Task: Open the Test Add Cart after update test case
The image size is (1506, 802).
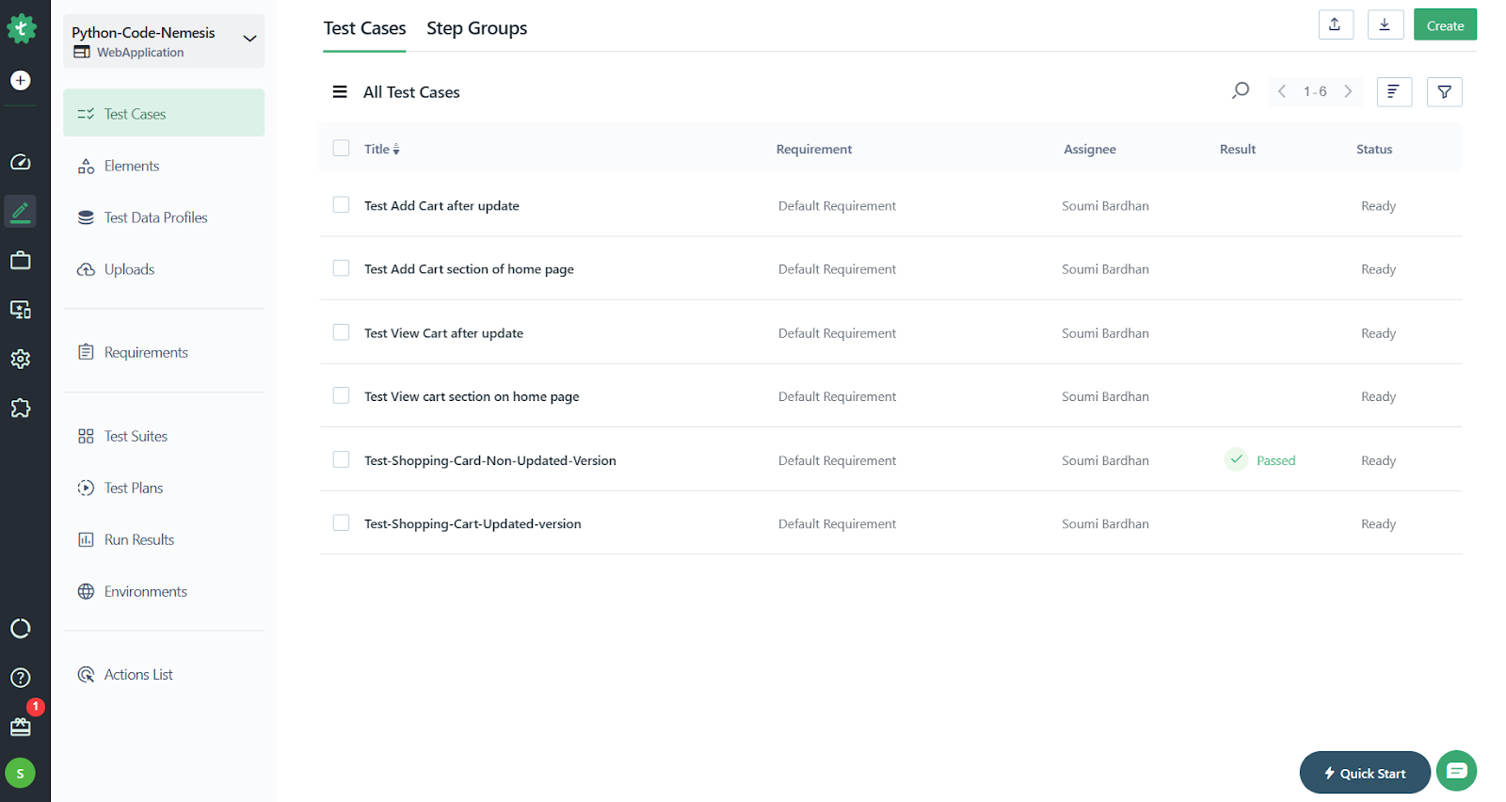Action: click(x=441, y=206)
